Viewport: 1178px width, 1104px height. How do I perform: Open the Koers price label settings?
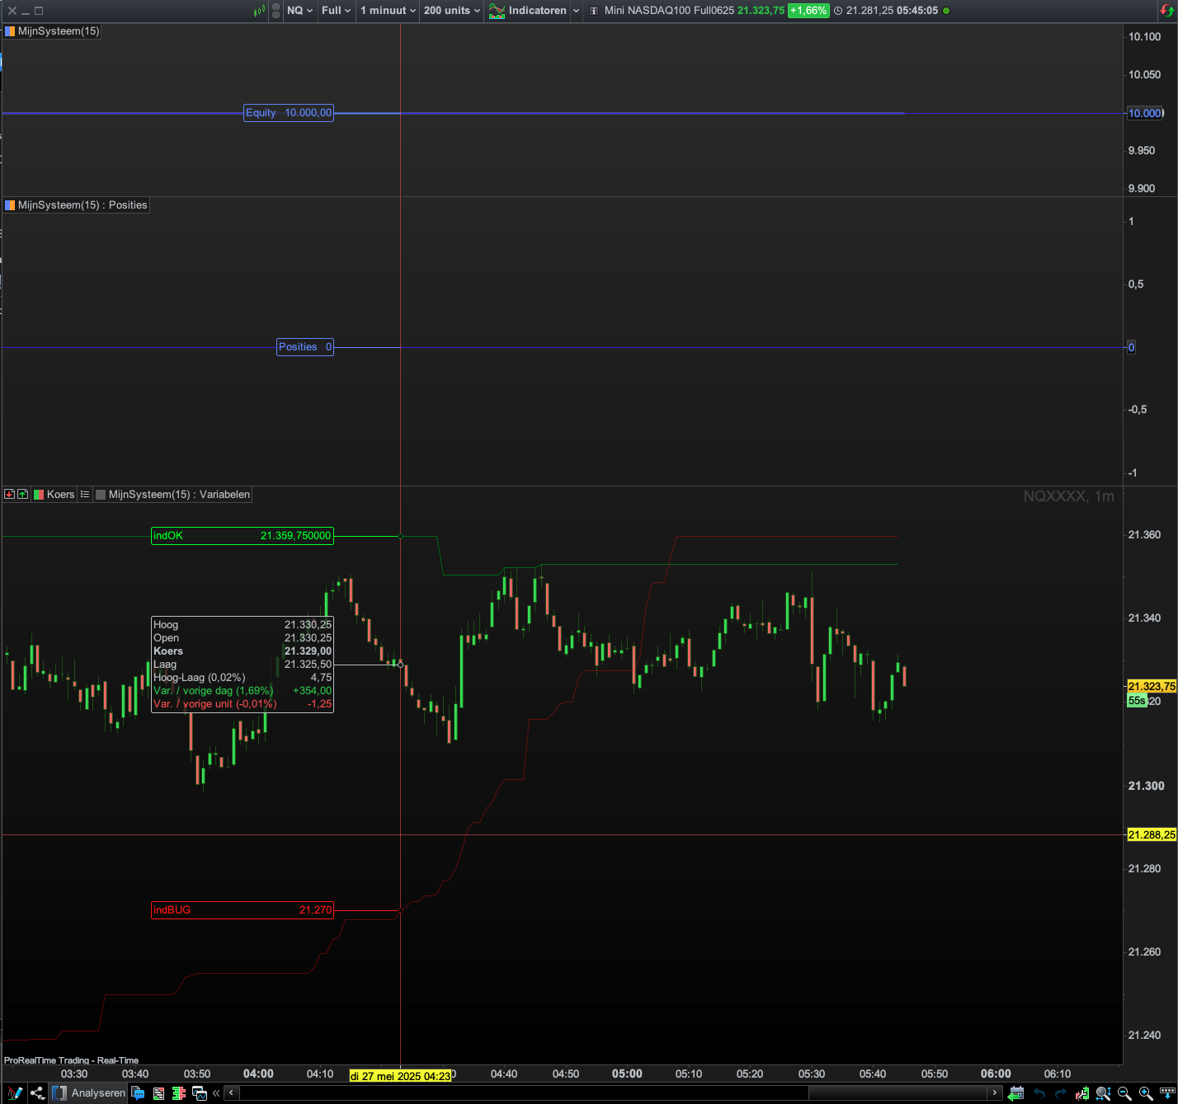[x=60, y=495]
